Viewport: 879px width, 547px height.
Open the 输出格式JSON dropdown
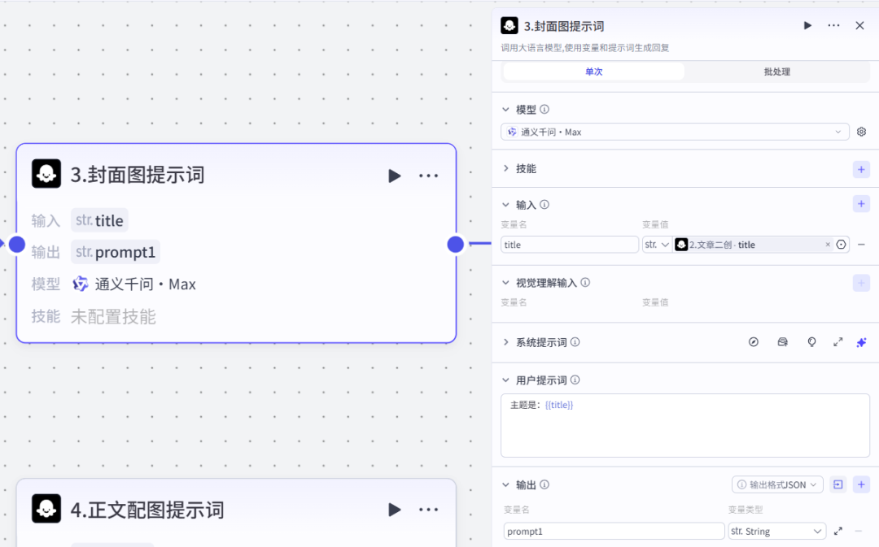777,484
